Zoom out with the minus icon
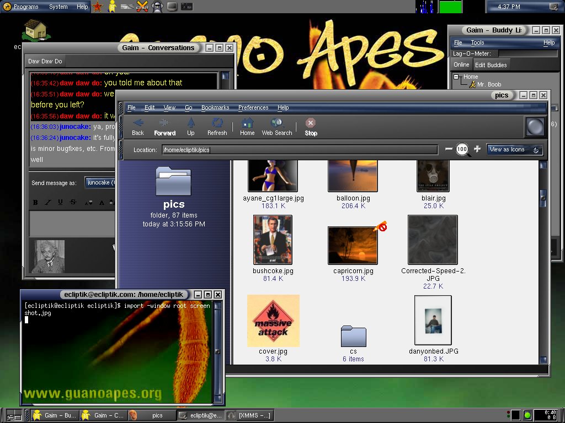 449,149
